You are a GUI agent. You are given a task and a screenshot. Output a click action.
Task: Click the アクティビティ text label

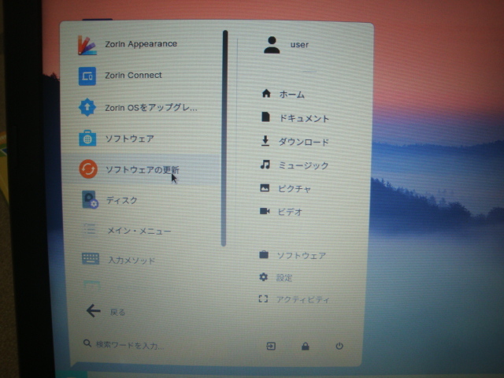[x=303, y=299]
